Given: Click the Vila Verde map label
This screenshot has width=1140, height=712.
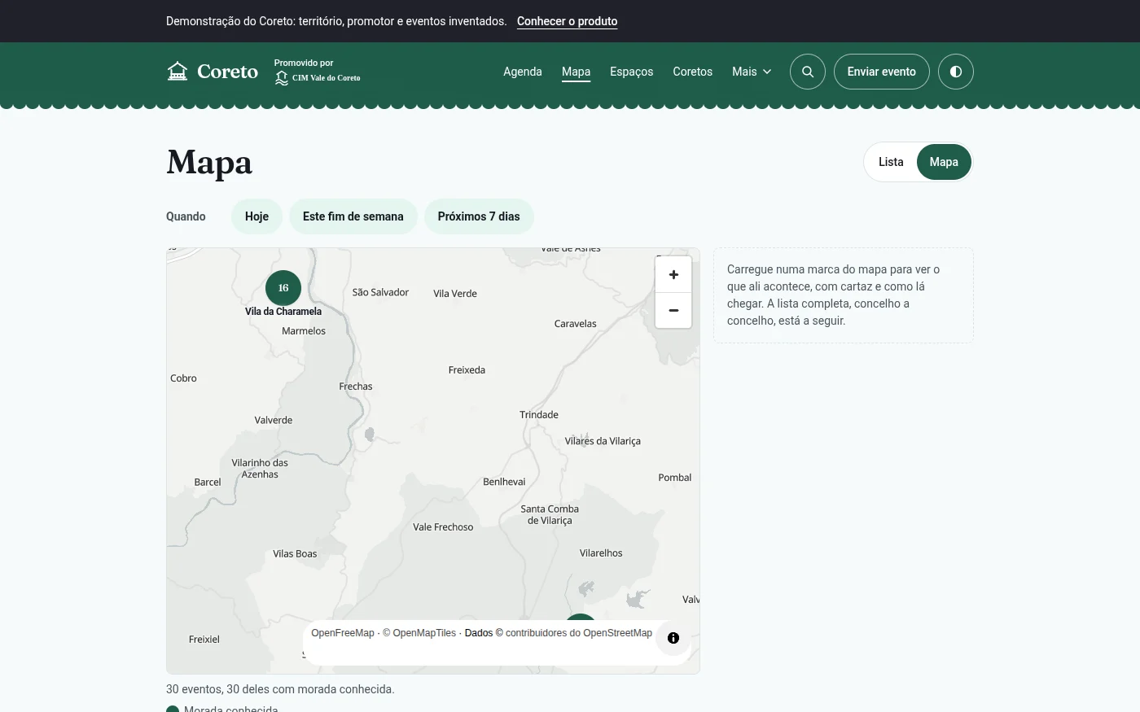Looking at the screenshot, I should 455,294.
